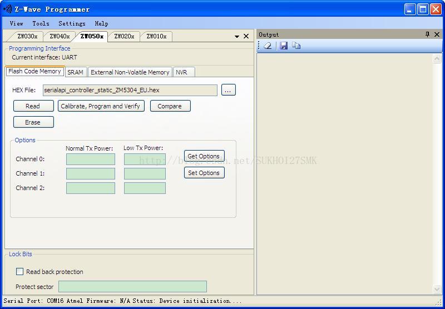445x309 pixels.
Task: Click the Output toolbar grip handle
Action: [259, 46]
